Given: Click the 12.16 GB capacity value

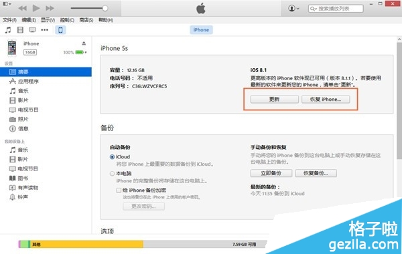Looking at the screenshot, I should 136,70.
